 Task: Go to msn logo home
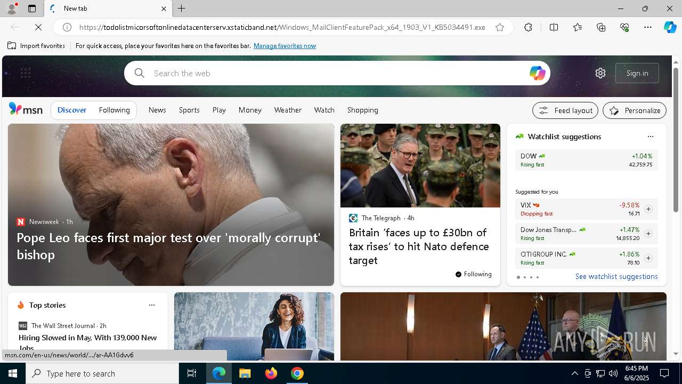coord(26,110)
